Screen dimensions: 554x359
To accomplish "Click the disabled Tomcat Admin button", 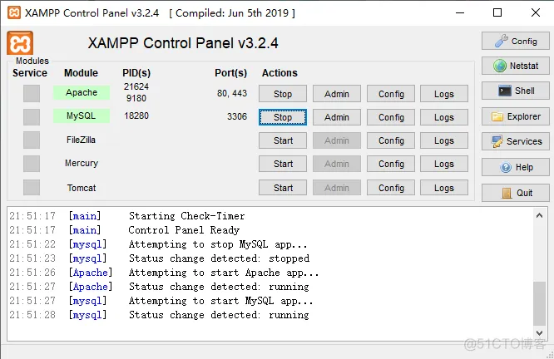I will pos(337,188).
